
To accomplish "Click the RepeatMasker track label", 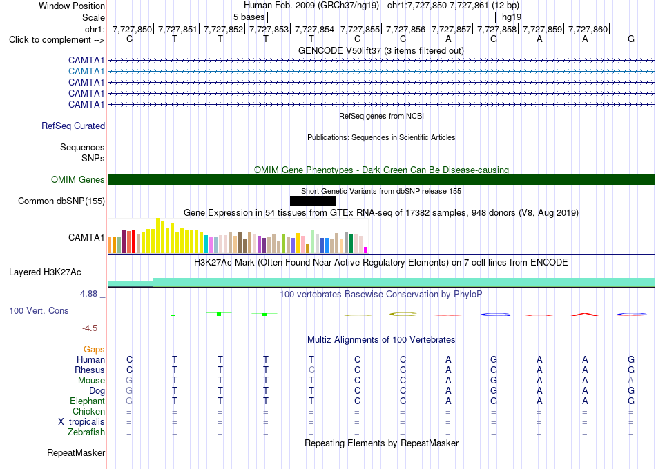I will coord(76,452).
